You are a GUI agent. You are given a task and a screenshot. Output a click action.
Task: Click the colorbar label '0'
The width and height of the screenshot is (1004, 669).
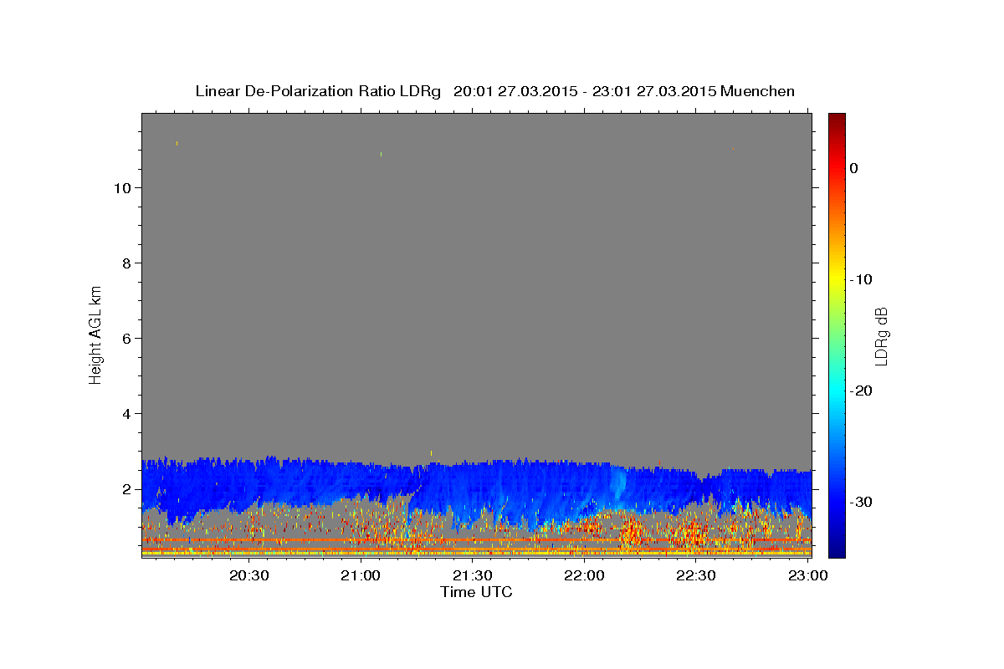pyautogui.click(x=854, y=168)
